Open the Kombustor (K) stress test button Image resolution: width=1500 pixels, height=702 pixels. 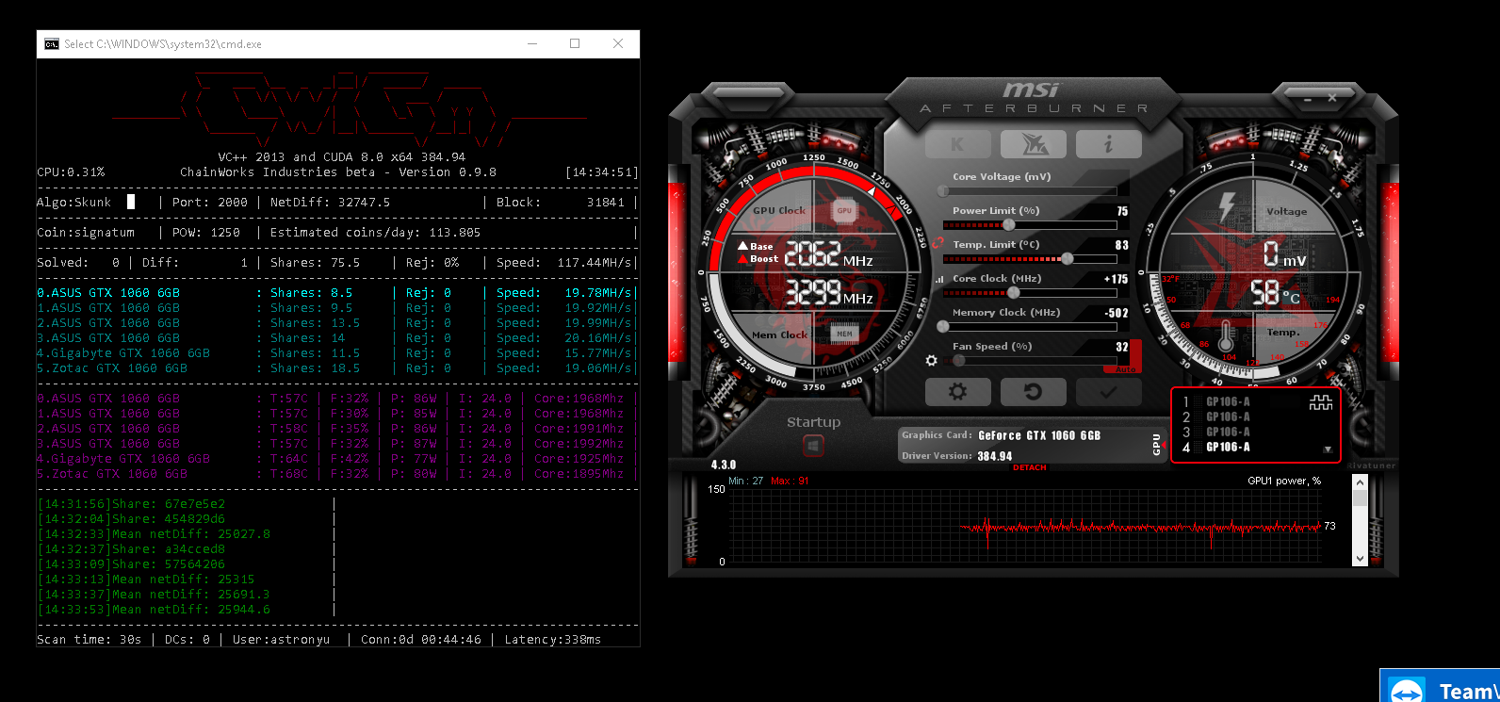[x=957, y=144]
